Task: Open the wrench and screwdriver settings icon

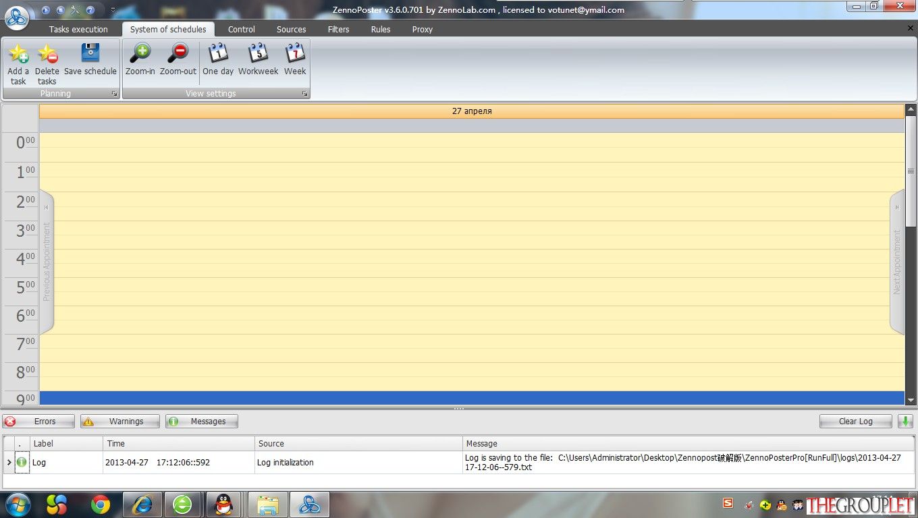Action: click(75, 10)
